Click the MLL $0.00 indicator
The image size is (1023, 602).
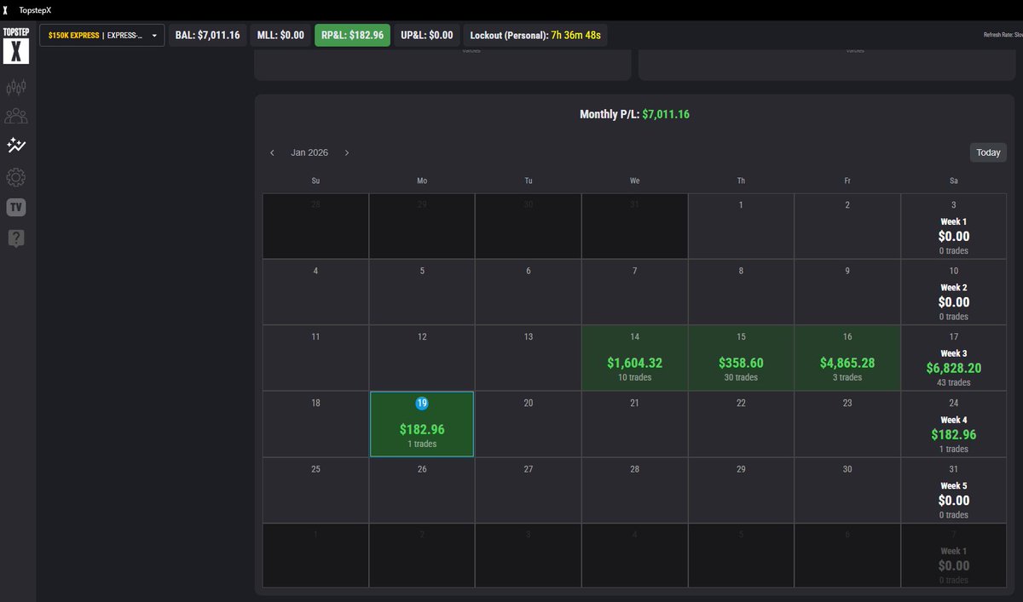[x=280, y=35]
